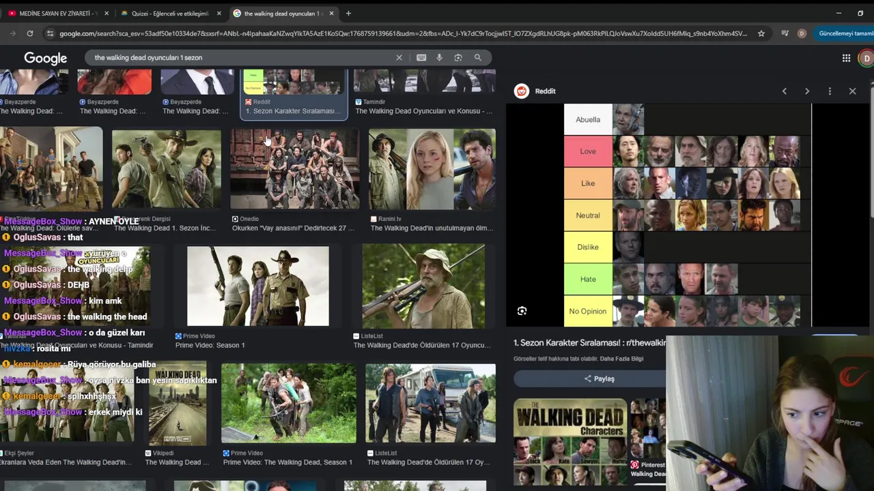
Task: Submit search with the magnifier icon
Action: pos(478,57)
